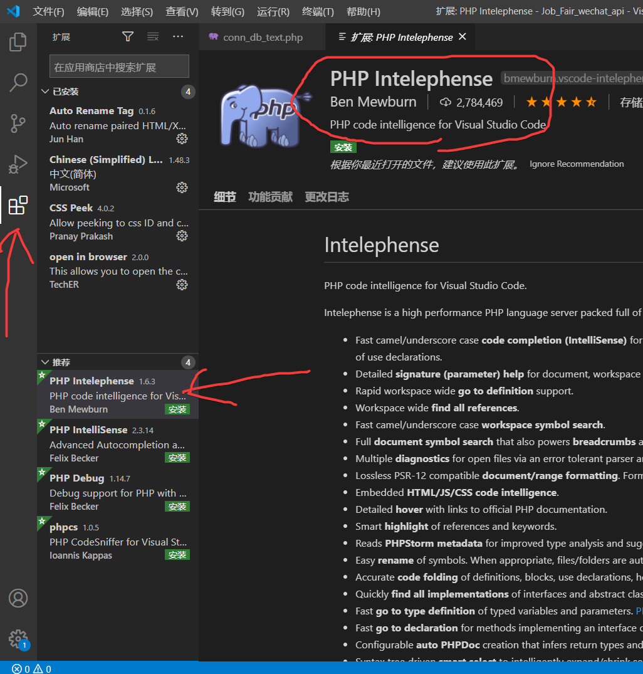Open open in browser manage gear

[182, 285]
